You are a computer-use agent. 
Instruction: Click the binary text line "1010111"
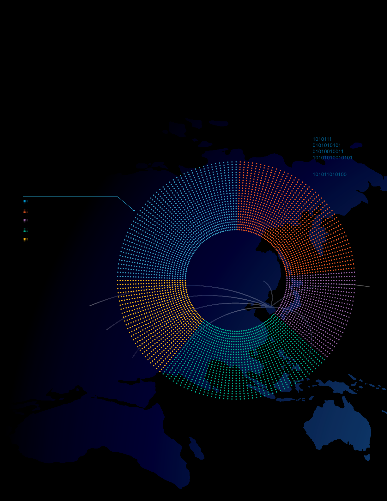pyautogui.click(x=322, y=139)
